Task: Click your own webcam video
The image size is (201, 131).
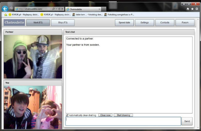Action: coord(33,107)
